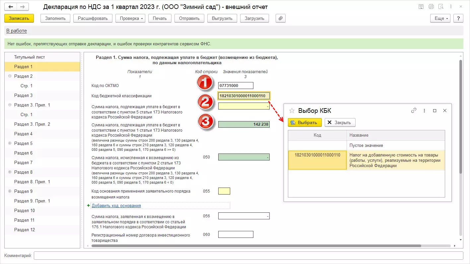
Task: Click the Код бюджетной классификации field
Action: click(x=244, y=96)
